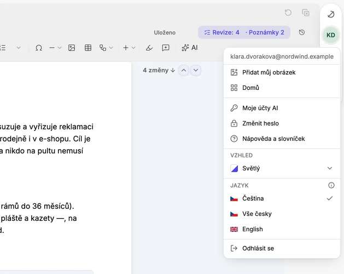Viewport: 344px width, 274px height.
Task: Select Čeština language option
Action: tap(282, 198)
